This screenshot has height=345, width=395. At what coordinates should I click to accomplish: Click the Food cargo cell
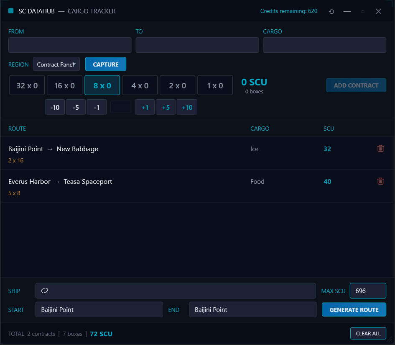257,182
